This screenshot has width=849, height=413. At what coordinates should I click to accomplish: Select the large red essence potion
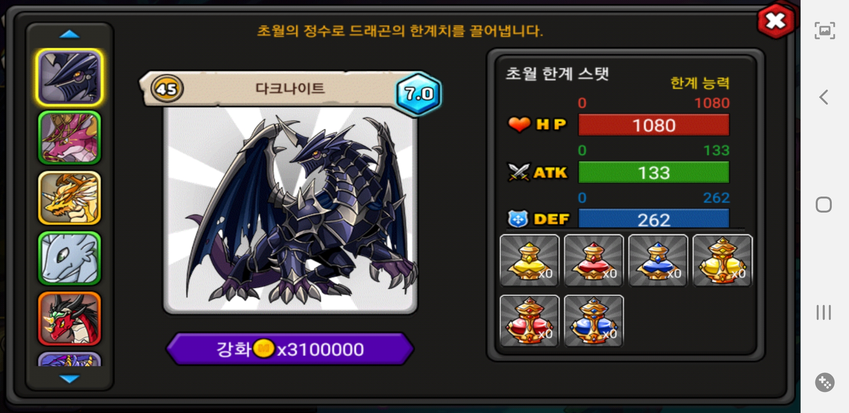(x=530, y=321)
